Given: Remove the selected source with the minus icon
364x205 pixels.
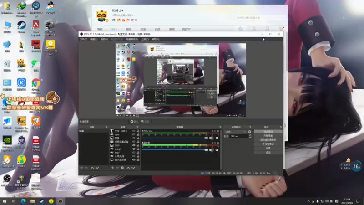Looking at the screenshot, I should point(117,168).
